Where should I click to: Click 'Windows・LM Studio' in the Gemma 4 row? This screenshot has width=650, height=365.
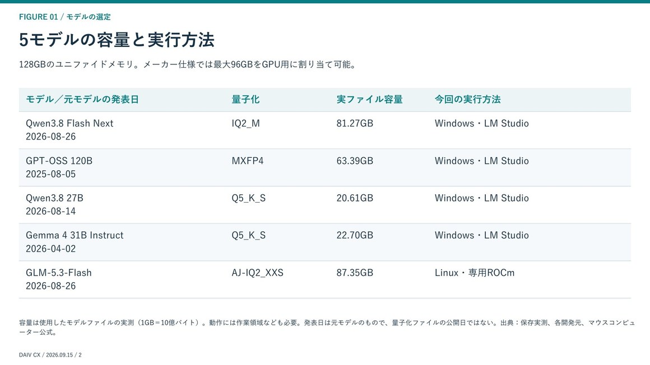click(482, 235)
